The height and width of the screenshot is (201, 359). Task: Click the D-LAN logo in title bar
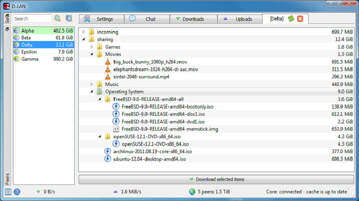[6, 6]
